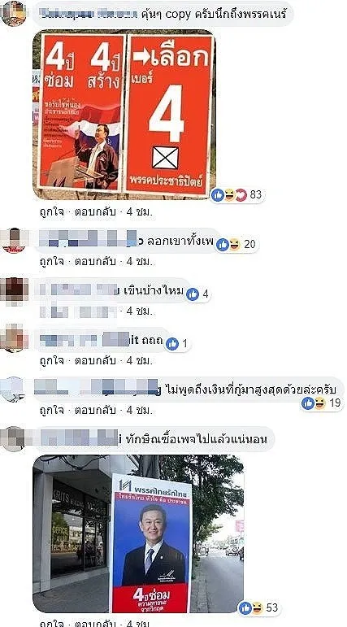Click reaction icons showing 19
The height and width of the screenshot is (627, 347).
point(314,403)
